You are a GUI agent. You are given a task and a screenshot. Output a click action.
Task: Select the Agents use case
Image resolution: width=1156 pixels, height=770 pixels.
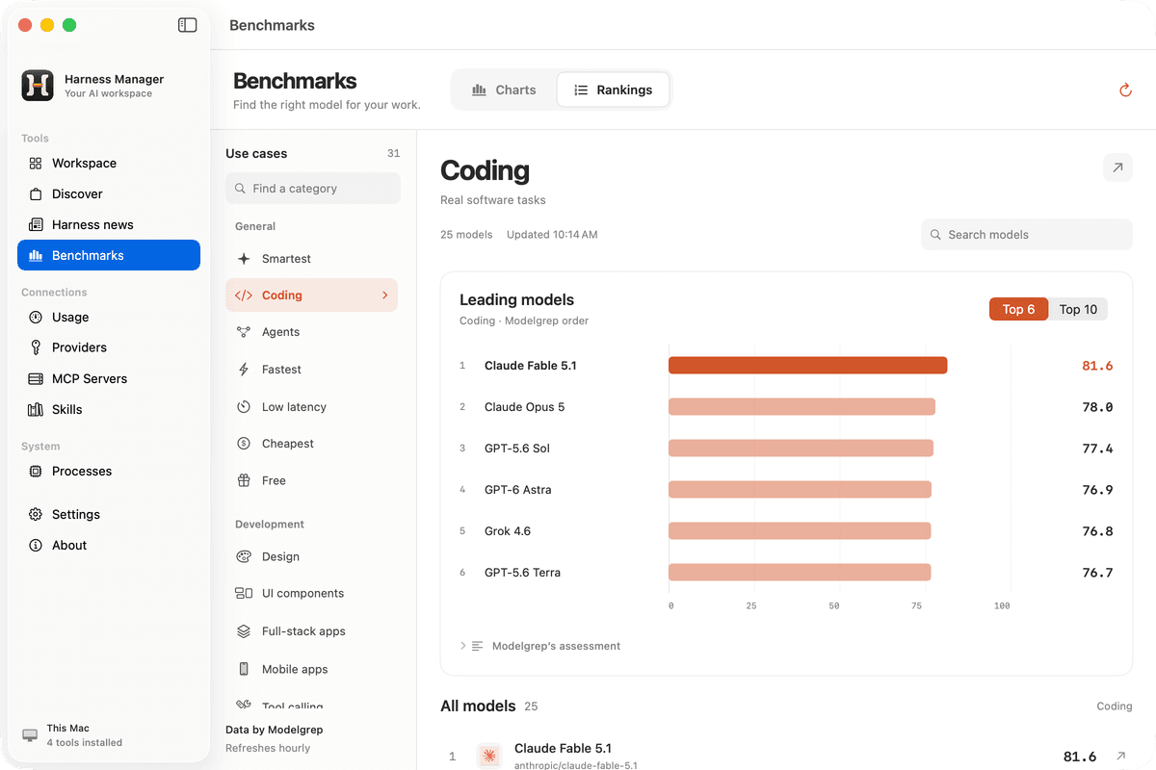point(311,332)
